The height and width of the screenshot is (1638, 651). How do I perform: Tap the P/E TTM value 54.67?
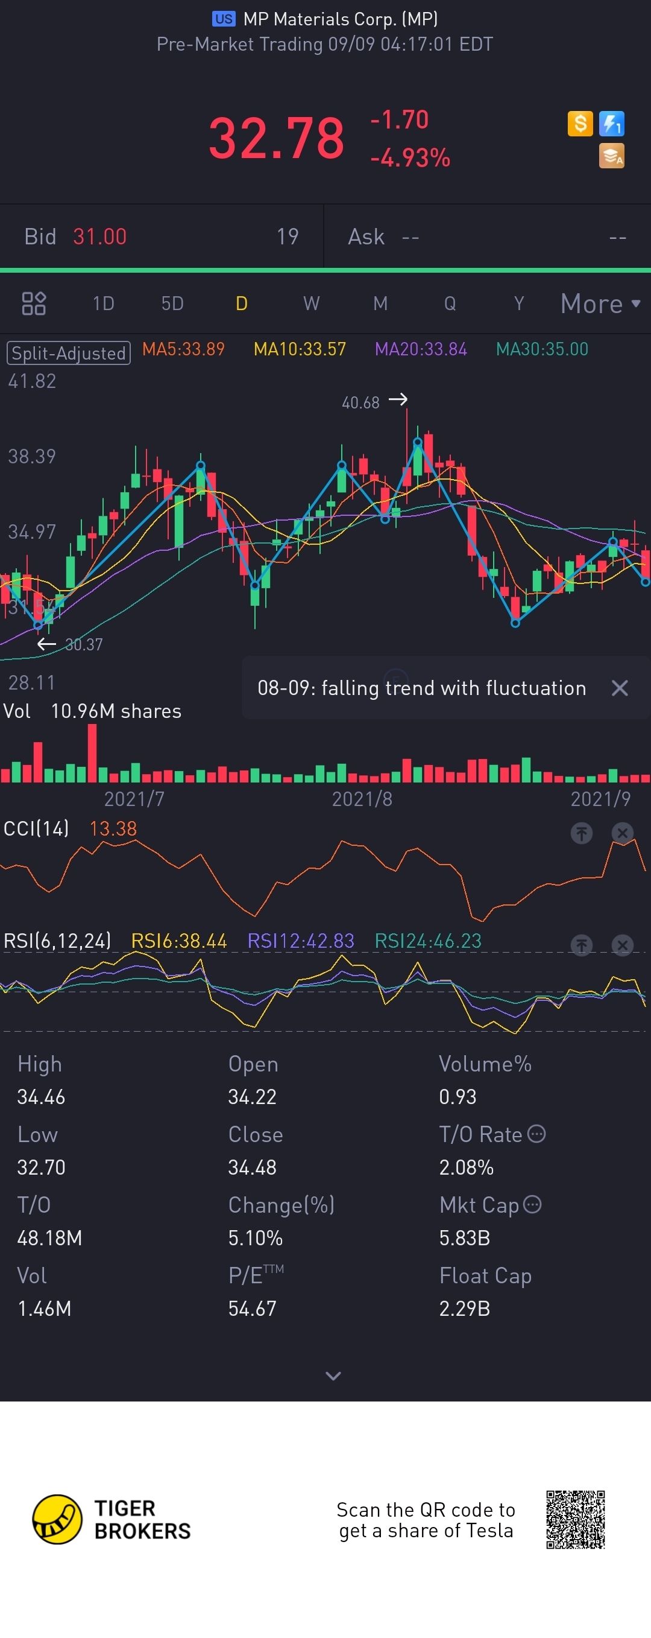252,1309
